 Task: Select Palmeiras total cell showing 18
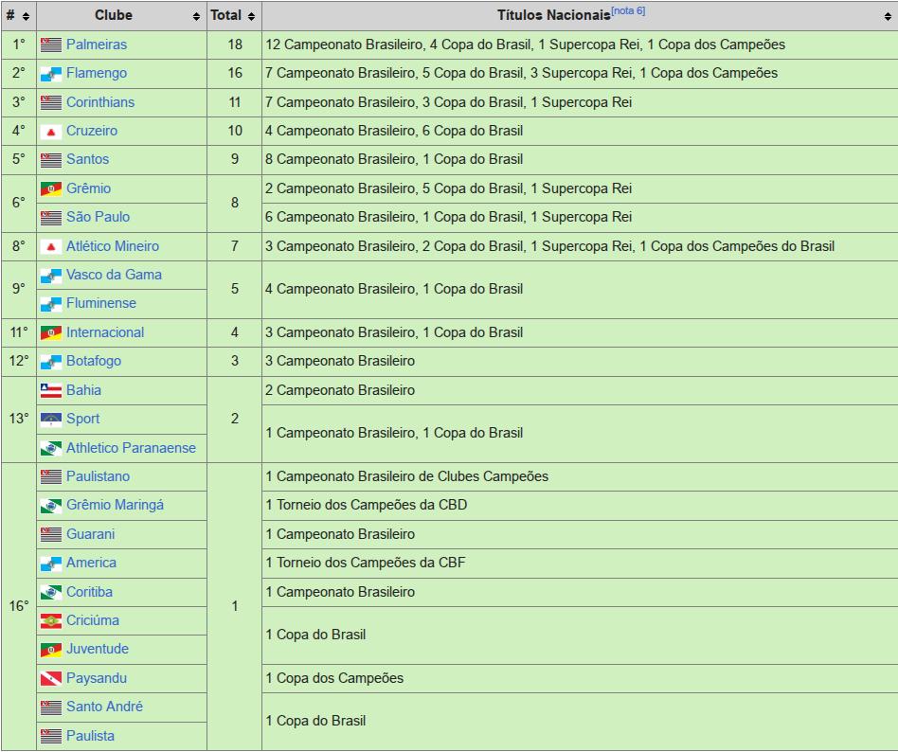click(x=235, y=45)
